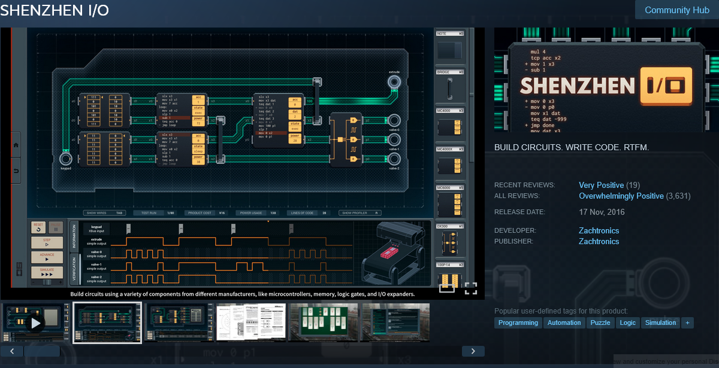This screenshot has width=719, height=368.
Task: Open Zachtronics developer link
Action: 599,231
